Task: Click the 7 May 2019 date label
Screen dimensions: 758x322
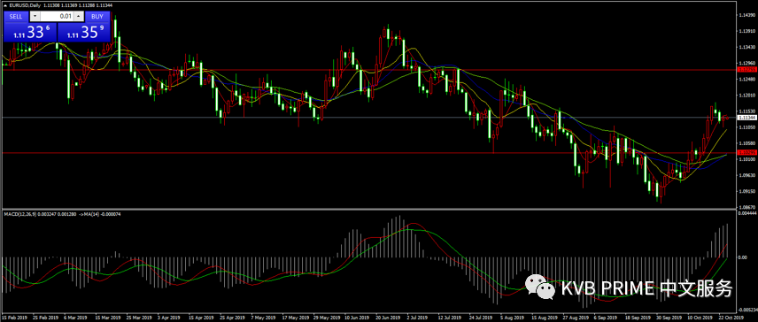Action: [265, 318]
